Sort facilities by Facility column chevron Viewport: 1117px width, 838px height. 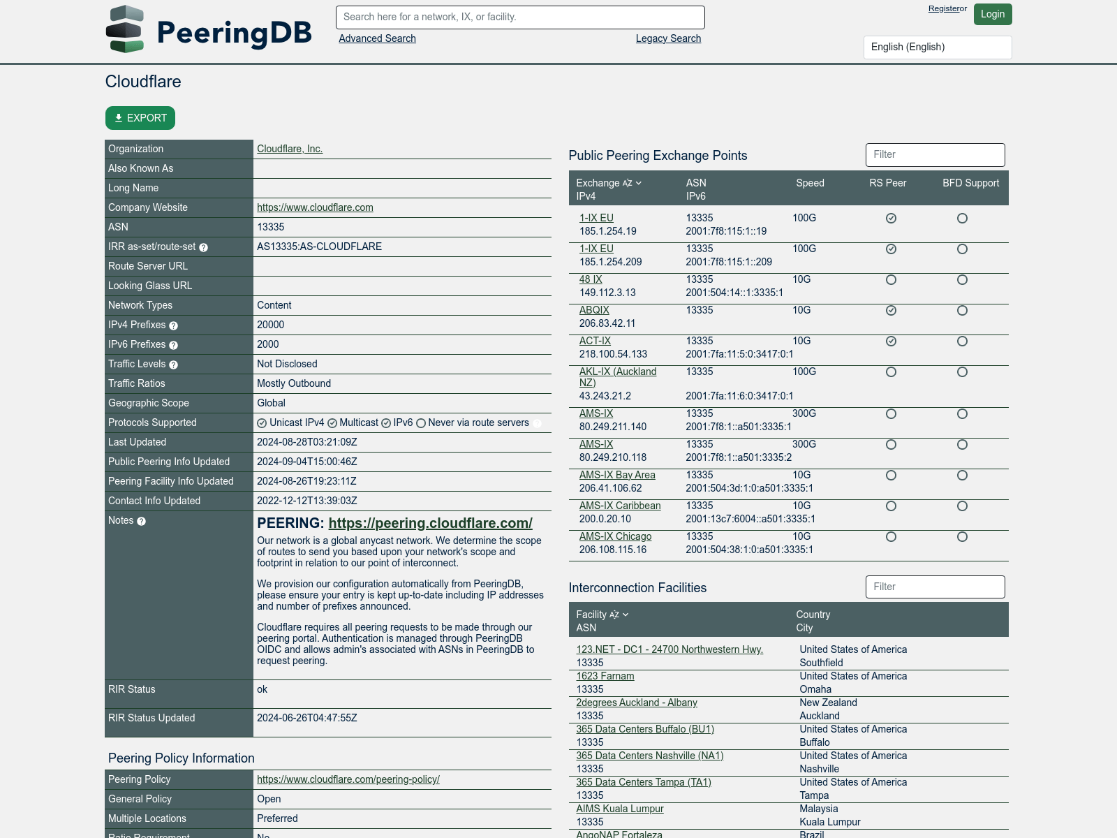click(x=626, y=615)
